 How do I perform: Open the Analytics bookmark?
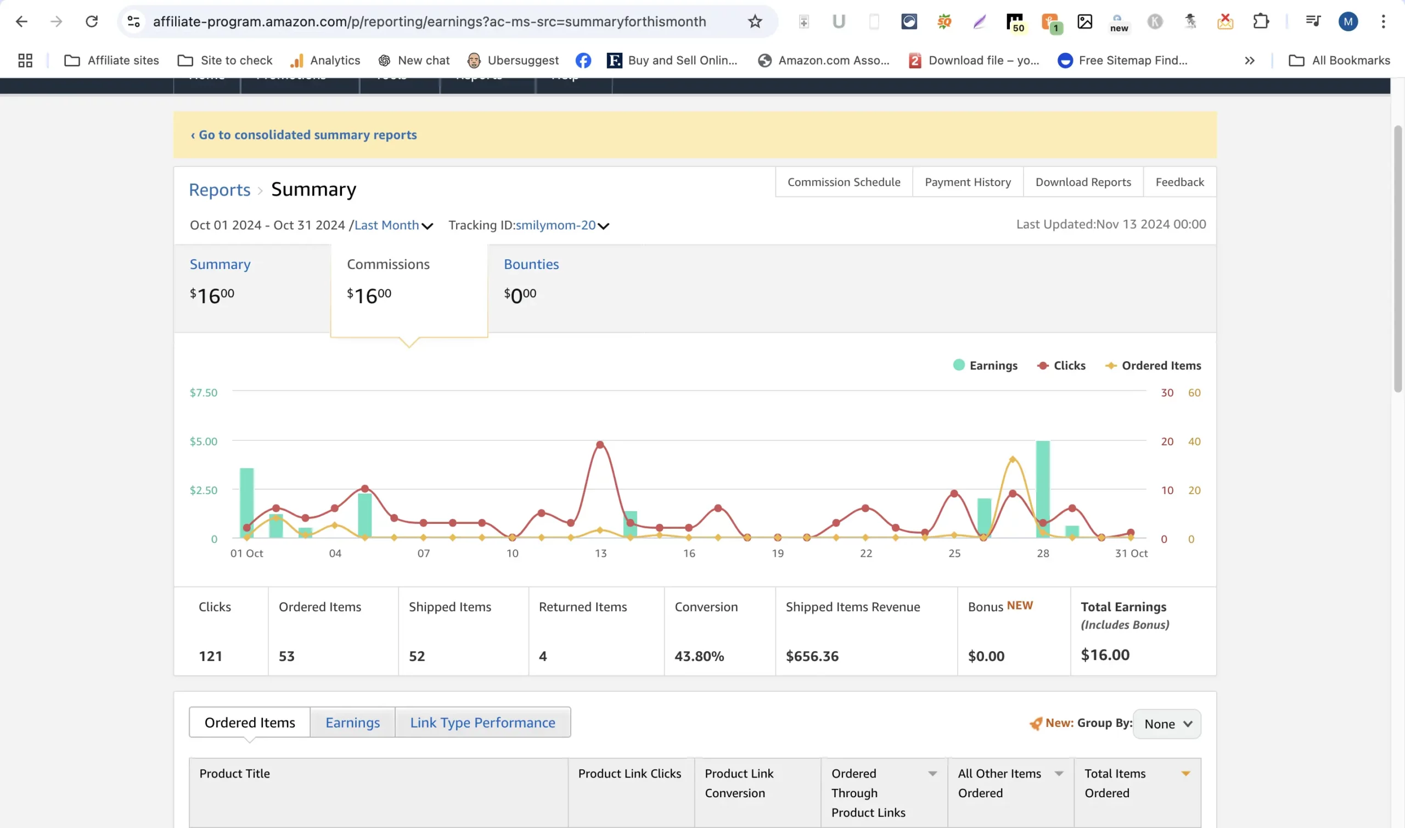tap(325, 60)
